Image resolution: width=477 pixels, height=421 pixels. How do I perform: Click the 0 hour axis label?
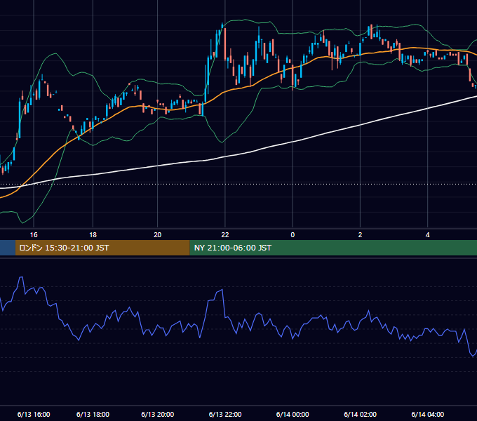293,235
